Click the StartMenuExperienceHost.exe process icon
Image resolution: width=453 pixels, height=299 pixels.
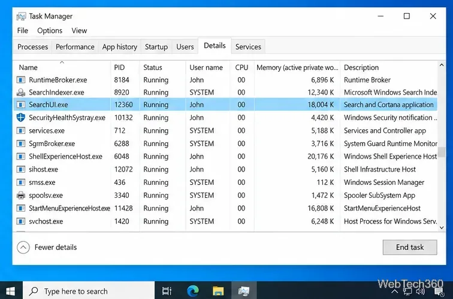[x=21, y=208]
